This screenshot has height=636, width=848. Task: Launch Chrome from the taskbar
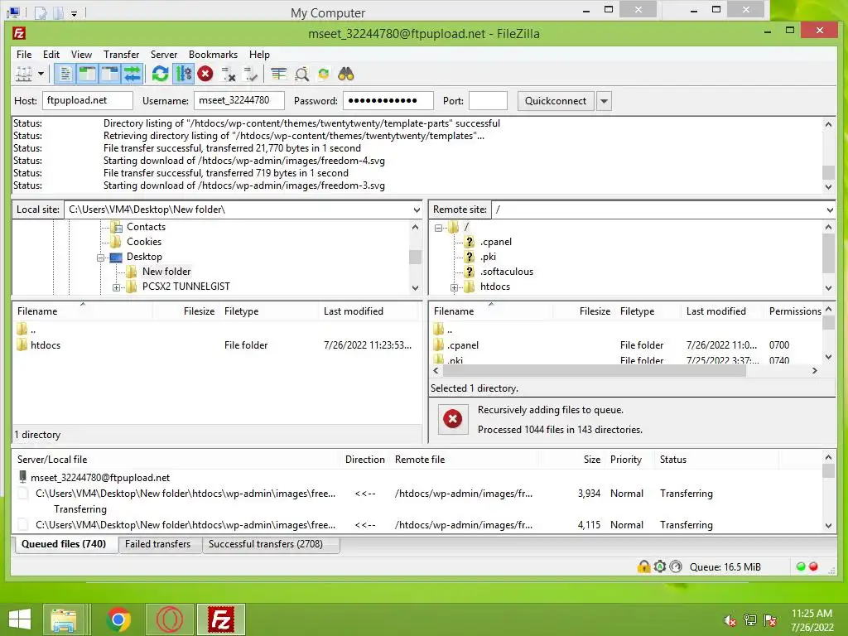click(118, 619)
